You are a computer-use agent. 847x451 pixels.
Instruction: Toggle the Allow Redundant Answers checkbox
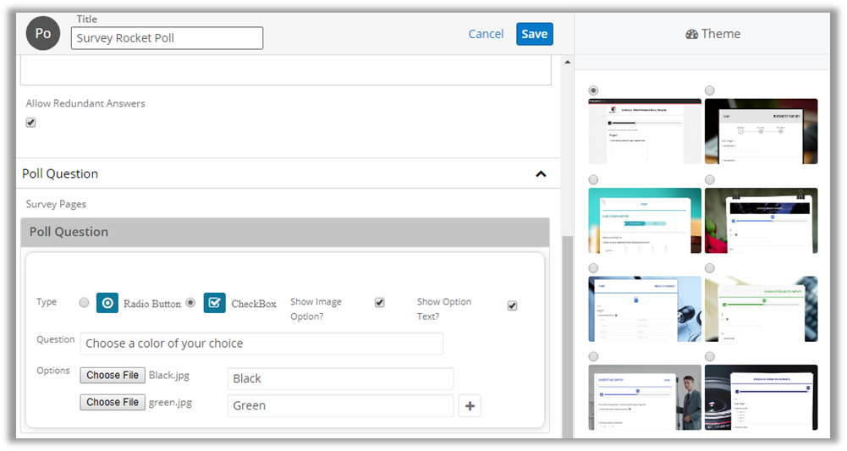tap(31, 123)
